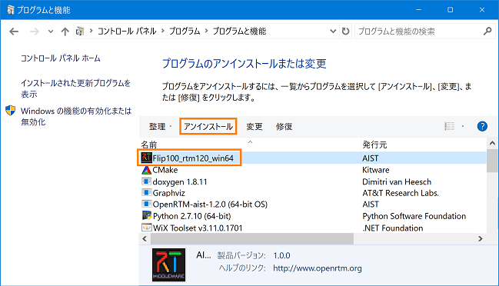
Task: Select doxygen 1.8.11 row
Action: (180, 181)
